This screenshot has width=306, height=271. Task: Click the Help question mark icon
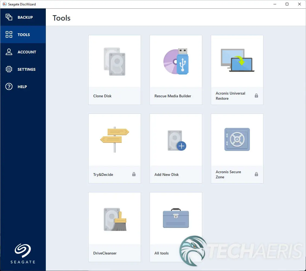click(9, 86)
